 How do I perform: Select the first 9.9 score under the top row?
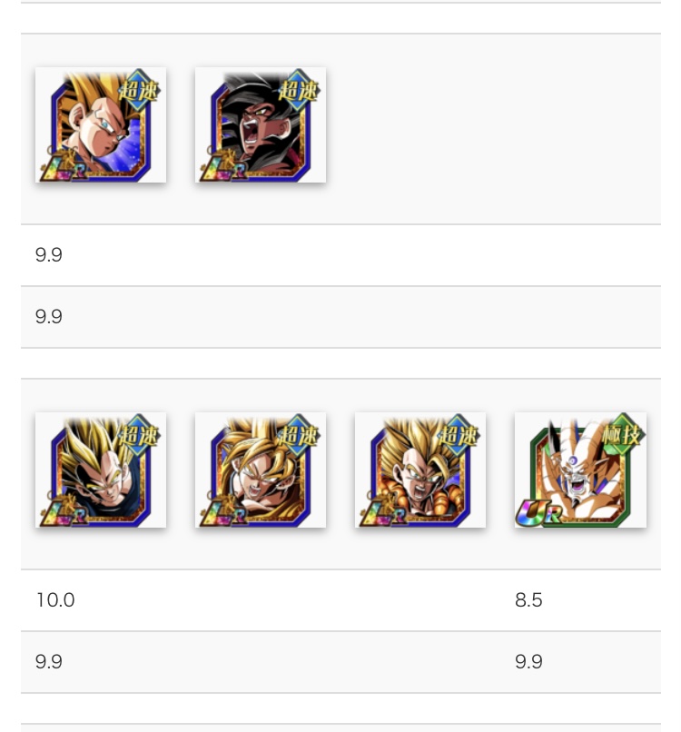(48, 255)
